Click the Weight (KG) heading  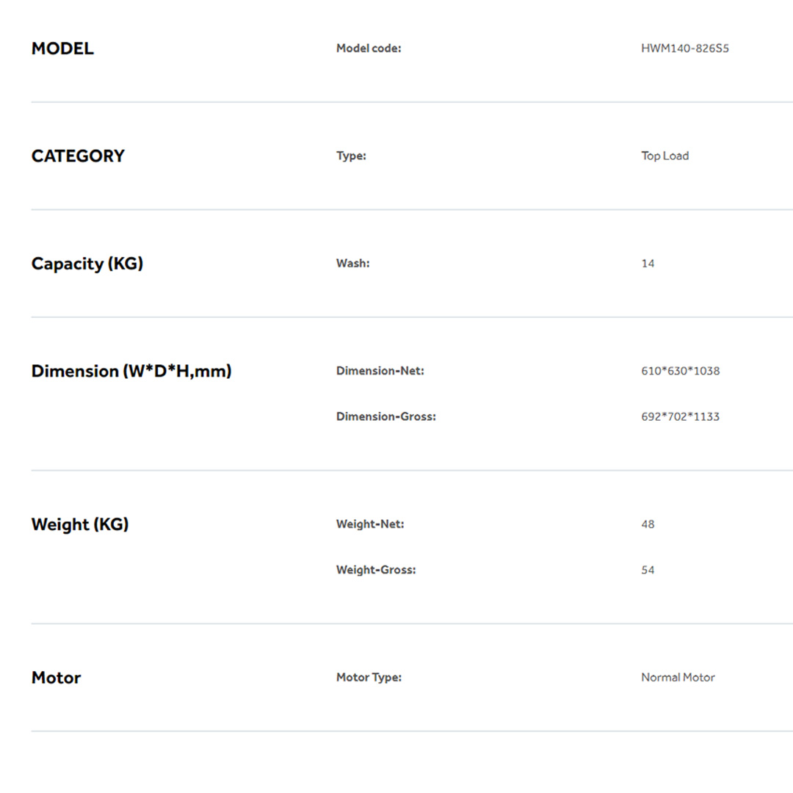(79, 524)
